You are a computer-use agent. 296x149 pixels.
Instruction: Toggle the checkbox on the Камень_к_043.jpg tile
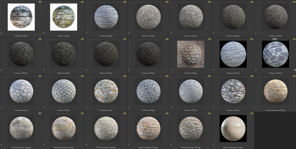(x=295, y=70)
